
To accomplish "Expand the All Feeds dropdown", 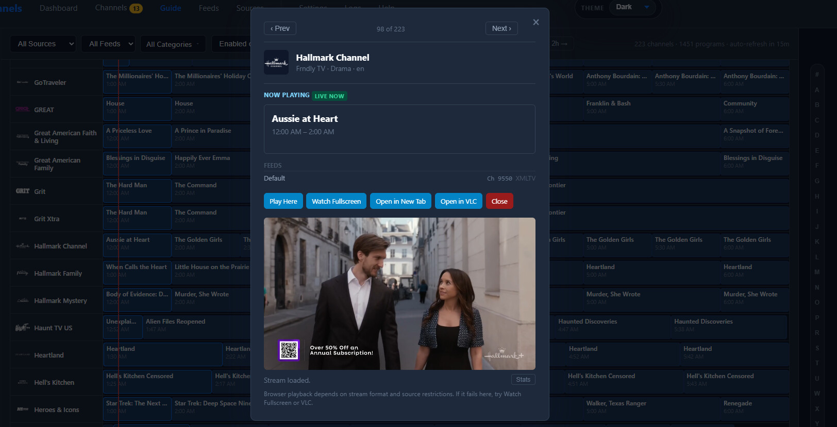I will pos(108,44).
